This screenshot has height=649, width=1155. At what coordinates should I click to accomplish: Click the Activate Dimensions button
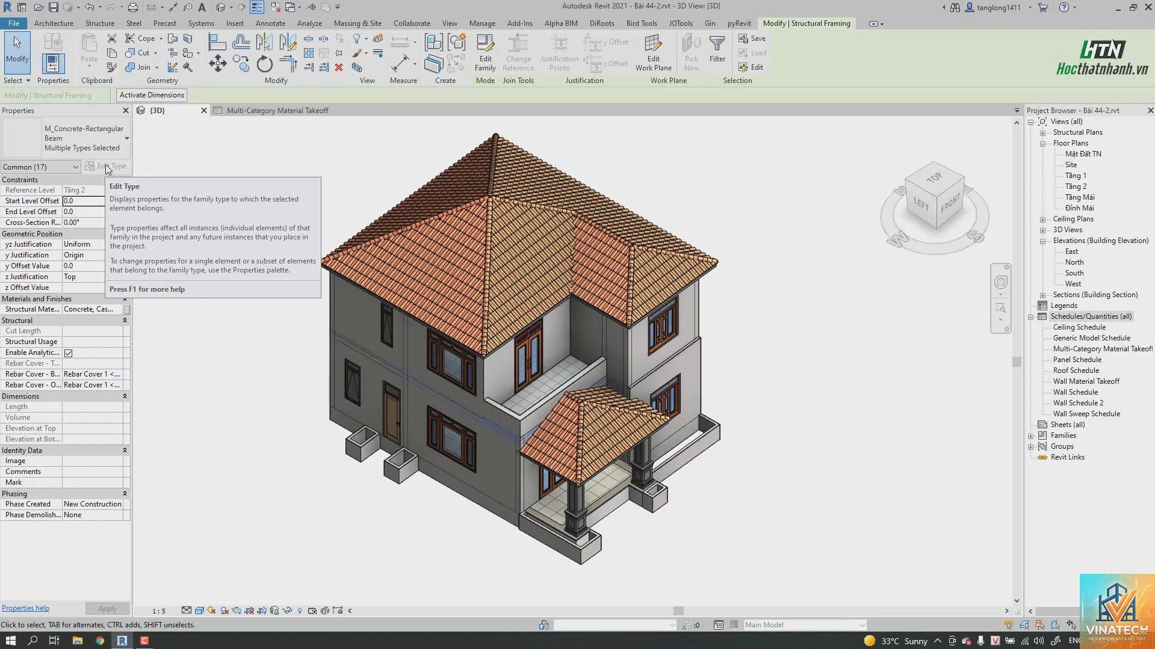pyautogui.click(x=152, y=95)
